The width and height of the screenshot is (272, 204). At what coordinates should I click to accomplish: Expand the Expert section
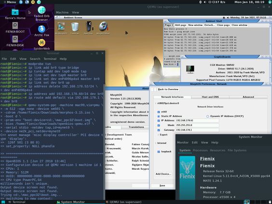point(158,135)
